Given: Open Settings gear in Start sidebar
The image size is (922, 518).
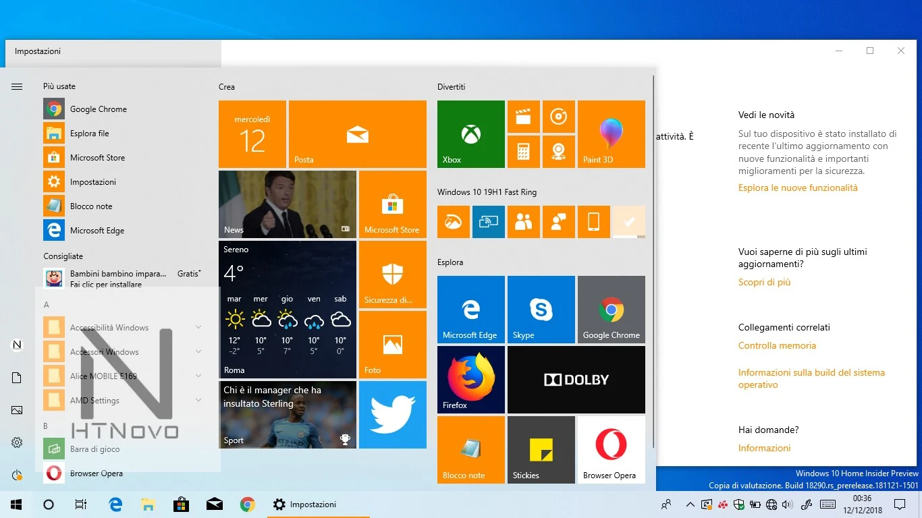Looking at the screenshot, I should [x=17, y=442].
